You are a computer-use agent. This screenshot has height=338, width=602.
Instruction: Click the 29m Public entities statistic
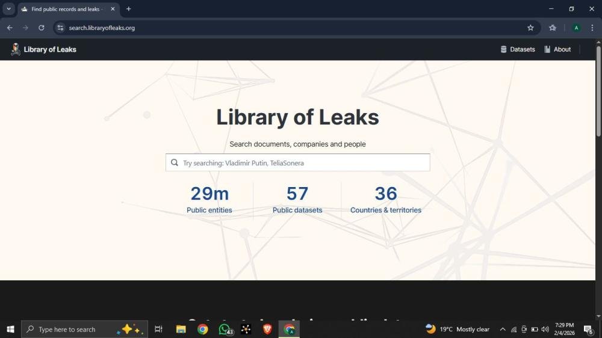(209, 199)
